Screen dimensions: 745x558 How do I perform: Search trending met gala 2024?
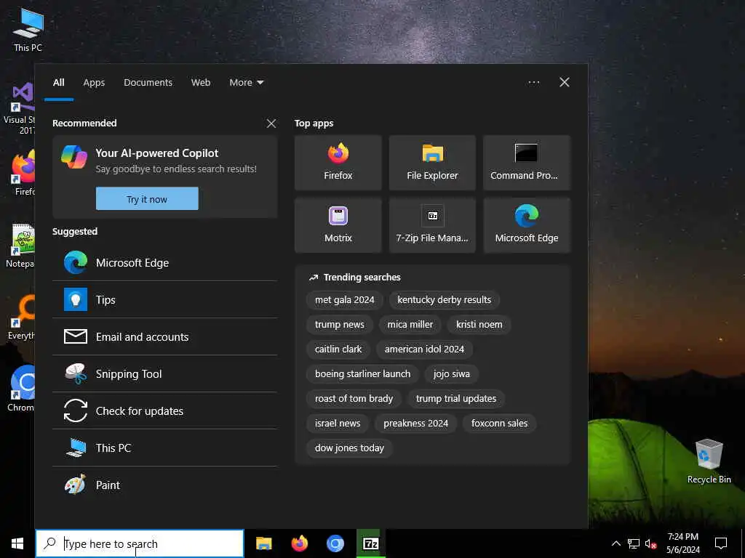[x=344, y=300]
